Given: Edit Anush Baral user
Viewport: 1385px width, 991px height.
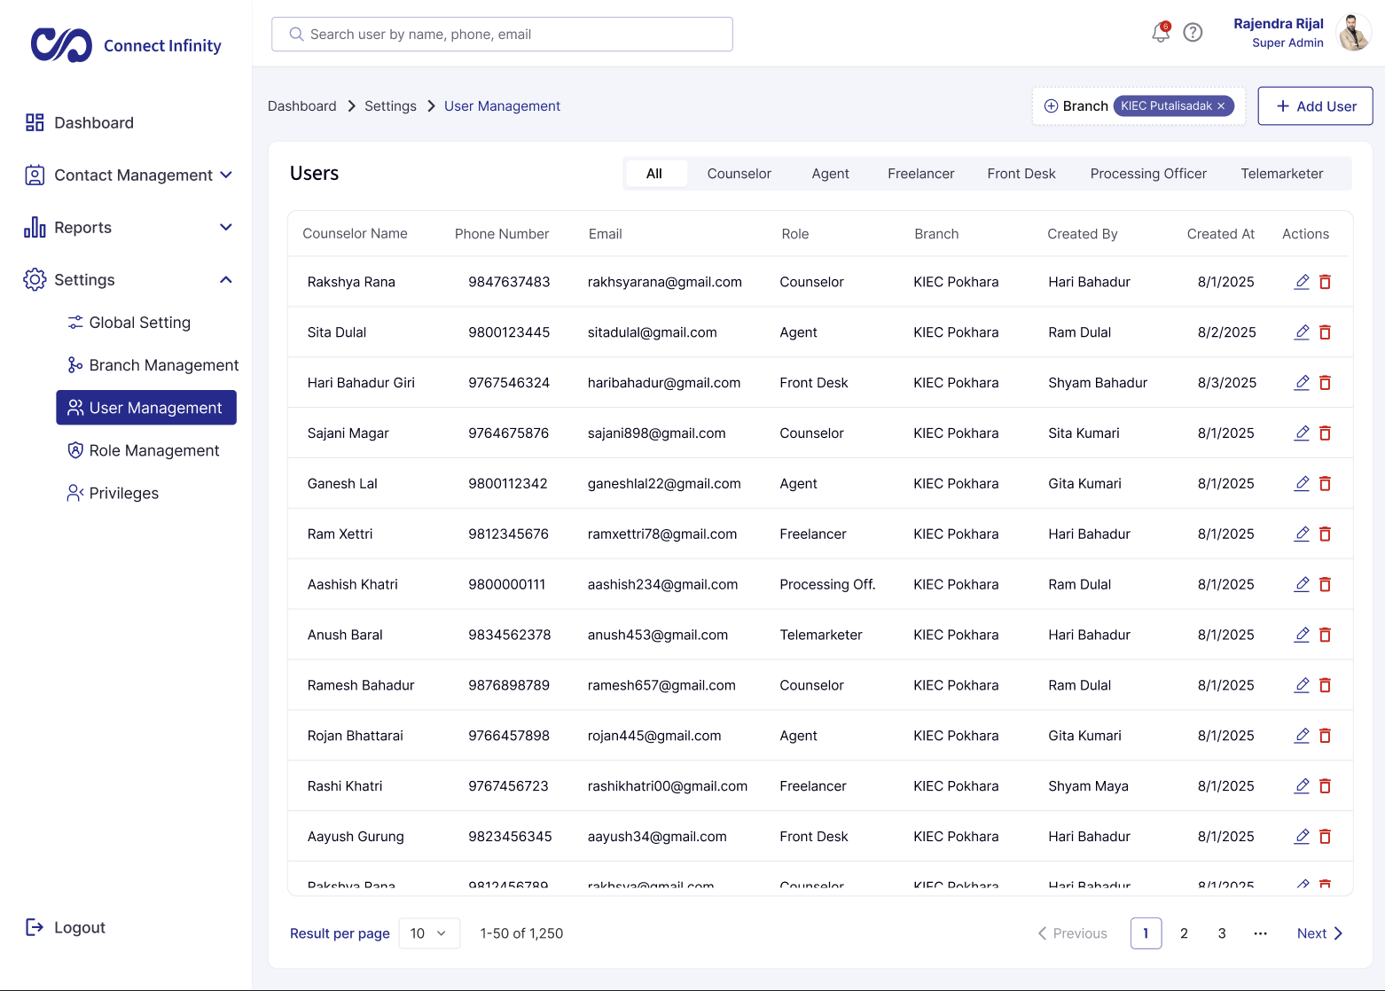Looking at the screenshot, I should pos(1302,636).
